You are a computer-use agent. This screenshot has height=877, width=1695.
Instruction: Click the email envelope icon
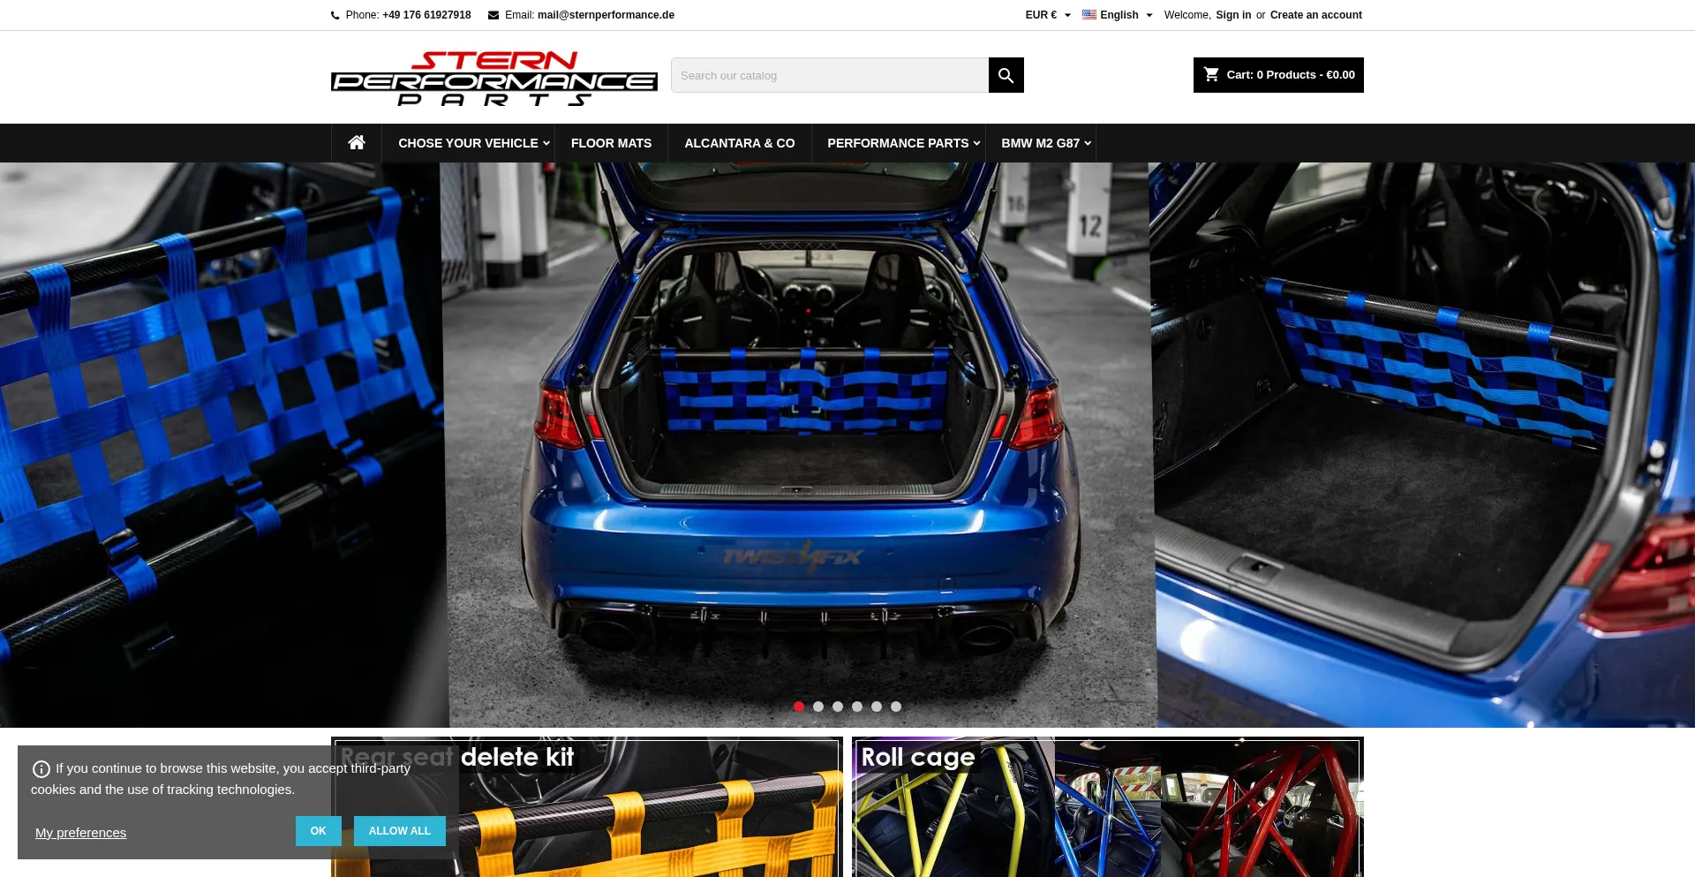tap(493, 15)
